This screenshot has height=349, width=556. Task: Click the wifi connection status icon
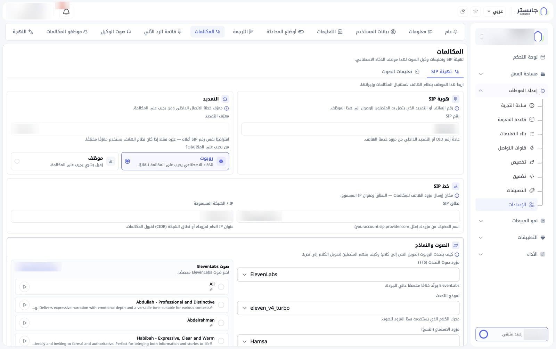pyautogui.click(x=475, y=11)
